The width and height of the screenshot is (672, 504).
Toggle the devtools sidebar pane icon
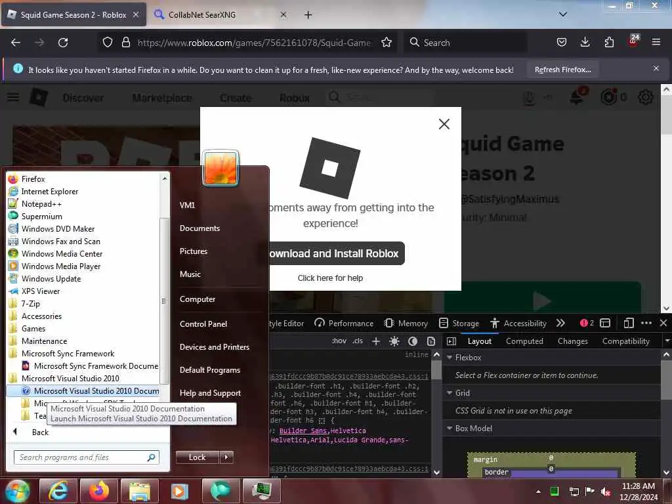[x=451, y=341]
